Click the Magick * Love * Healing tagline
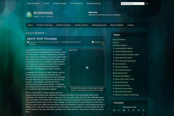This screenshot has width=174, height=116. [43, 17]
